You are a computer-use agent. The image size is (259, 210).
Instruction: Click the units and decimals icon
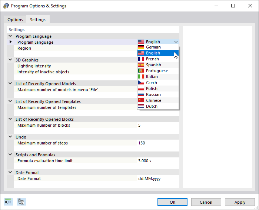[x=8, y=202]
